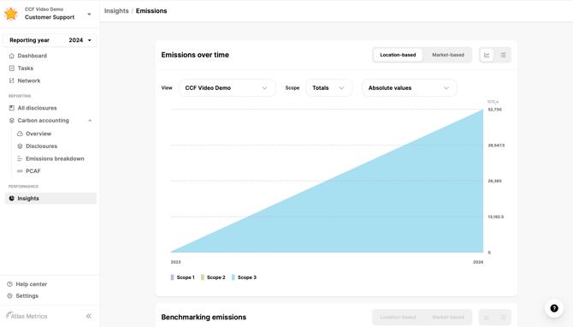573x327 pixels.
Task: Click the Disclosures layers icon
Action: pos(20,146)
